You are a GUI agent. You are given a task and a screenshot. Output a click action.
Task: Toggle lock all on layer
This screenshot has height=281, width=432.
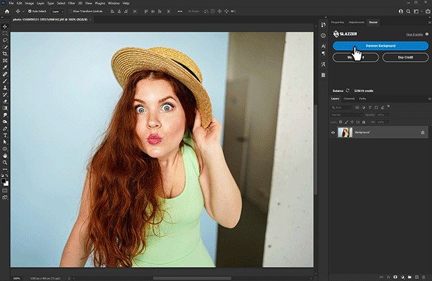364,122
